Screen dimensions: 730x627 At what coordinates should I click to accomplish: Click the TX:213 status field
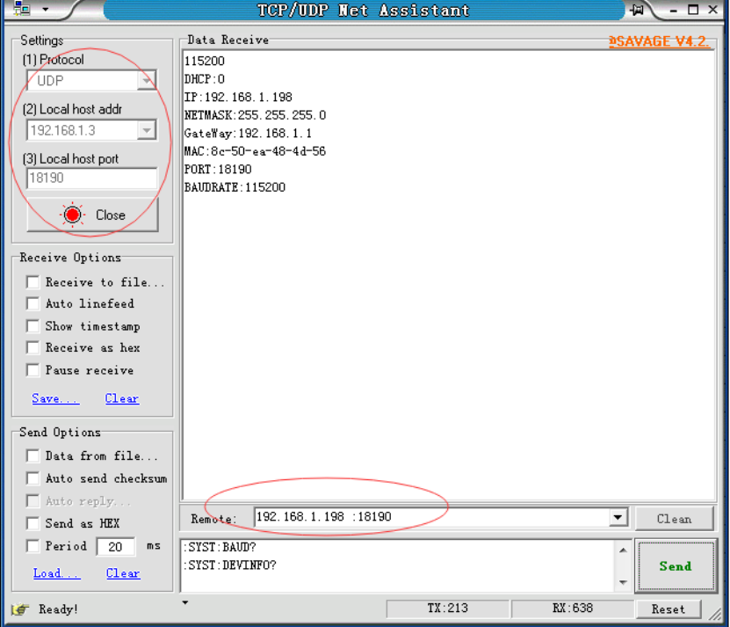[x=447, y=609]
